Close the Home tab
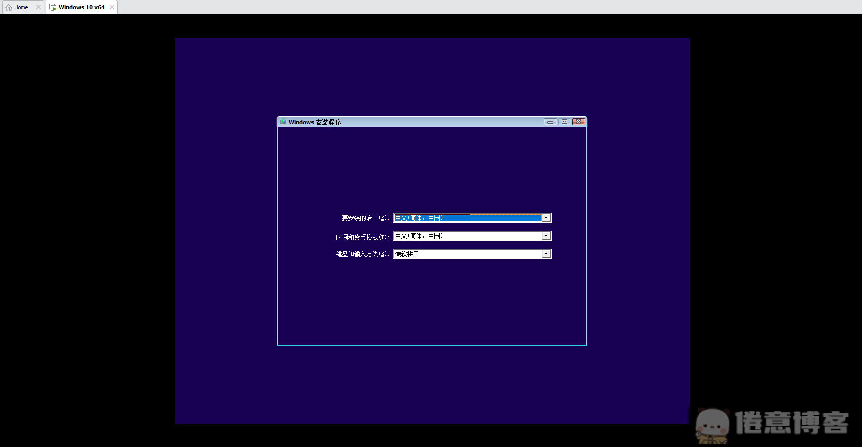Screen dimensions: 862x447 pyautogui.click(x=38, y=7)
